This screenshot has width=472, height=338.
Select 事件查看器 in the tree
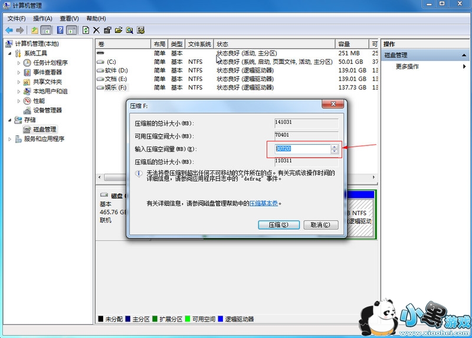[48, 72]
